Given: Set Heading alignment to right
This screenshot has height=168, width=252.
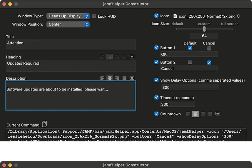Looking at the screenshot, I should tap(117, 57).
